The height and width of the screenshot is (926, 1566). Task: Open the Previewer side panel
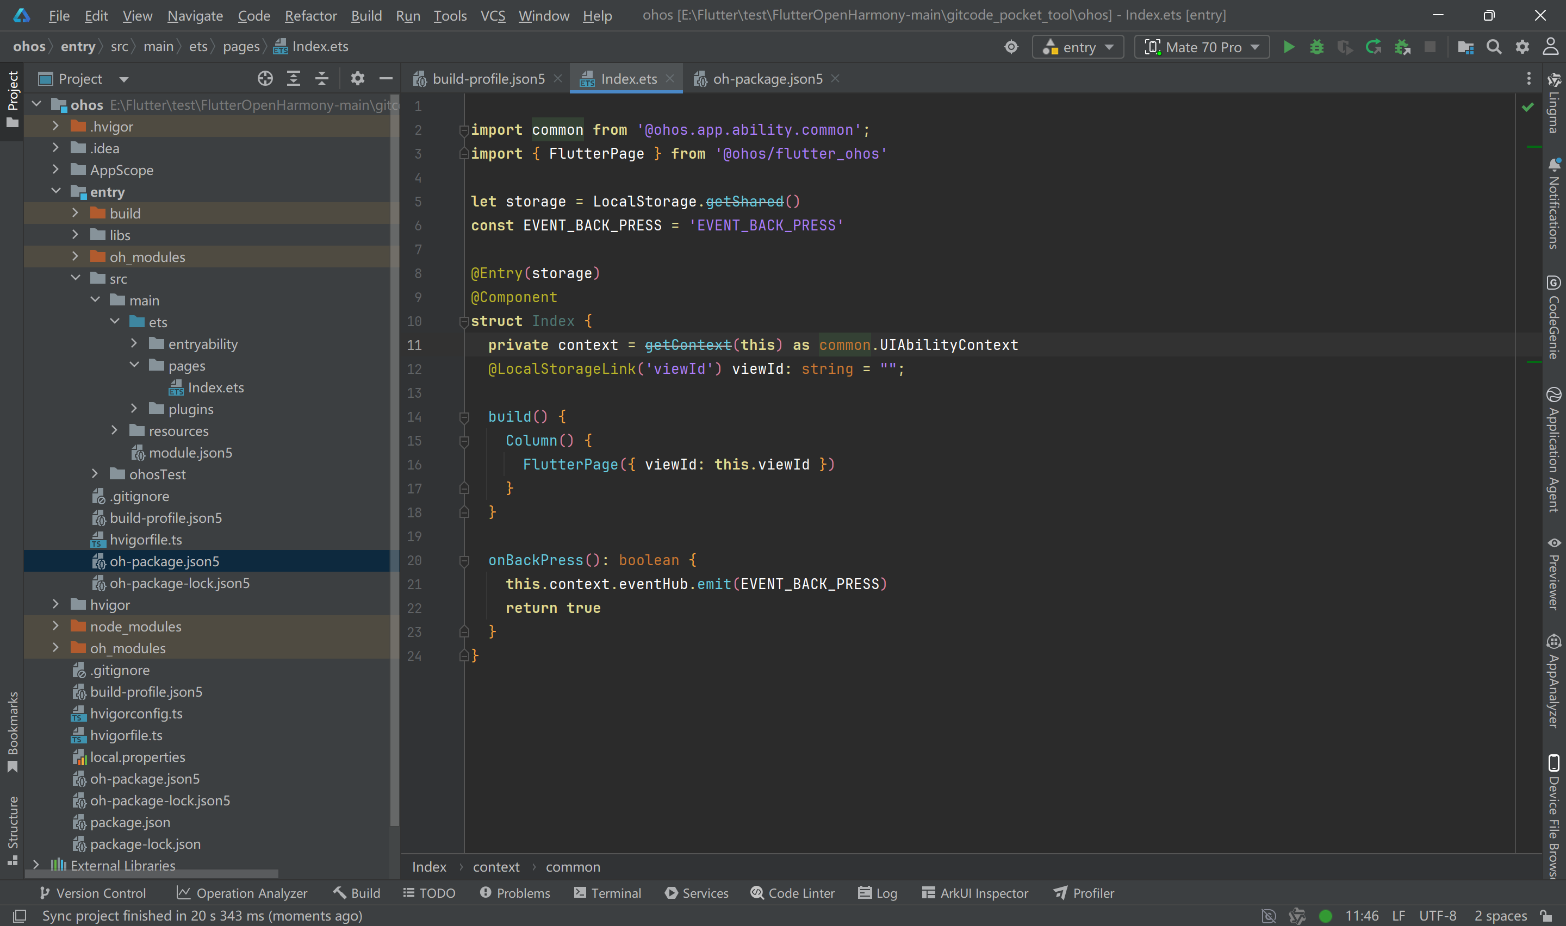pos(1553,574)
